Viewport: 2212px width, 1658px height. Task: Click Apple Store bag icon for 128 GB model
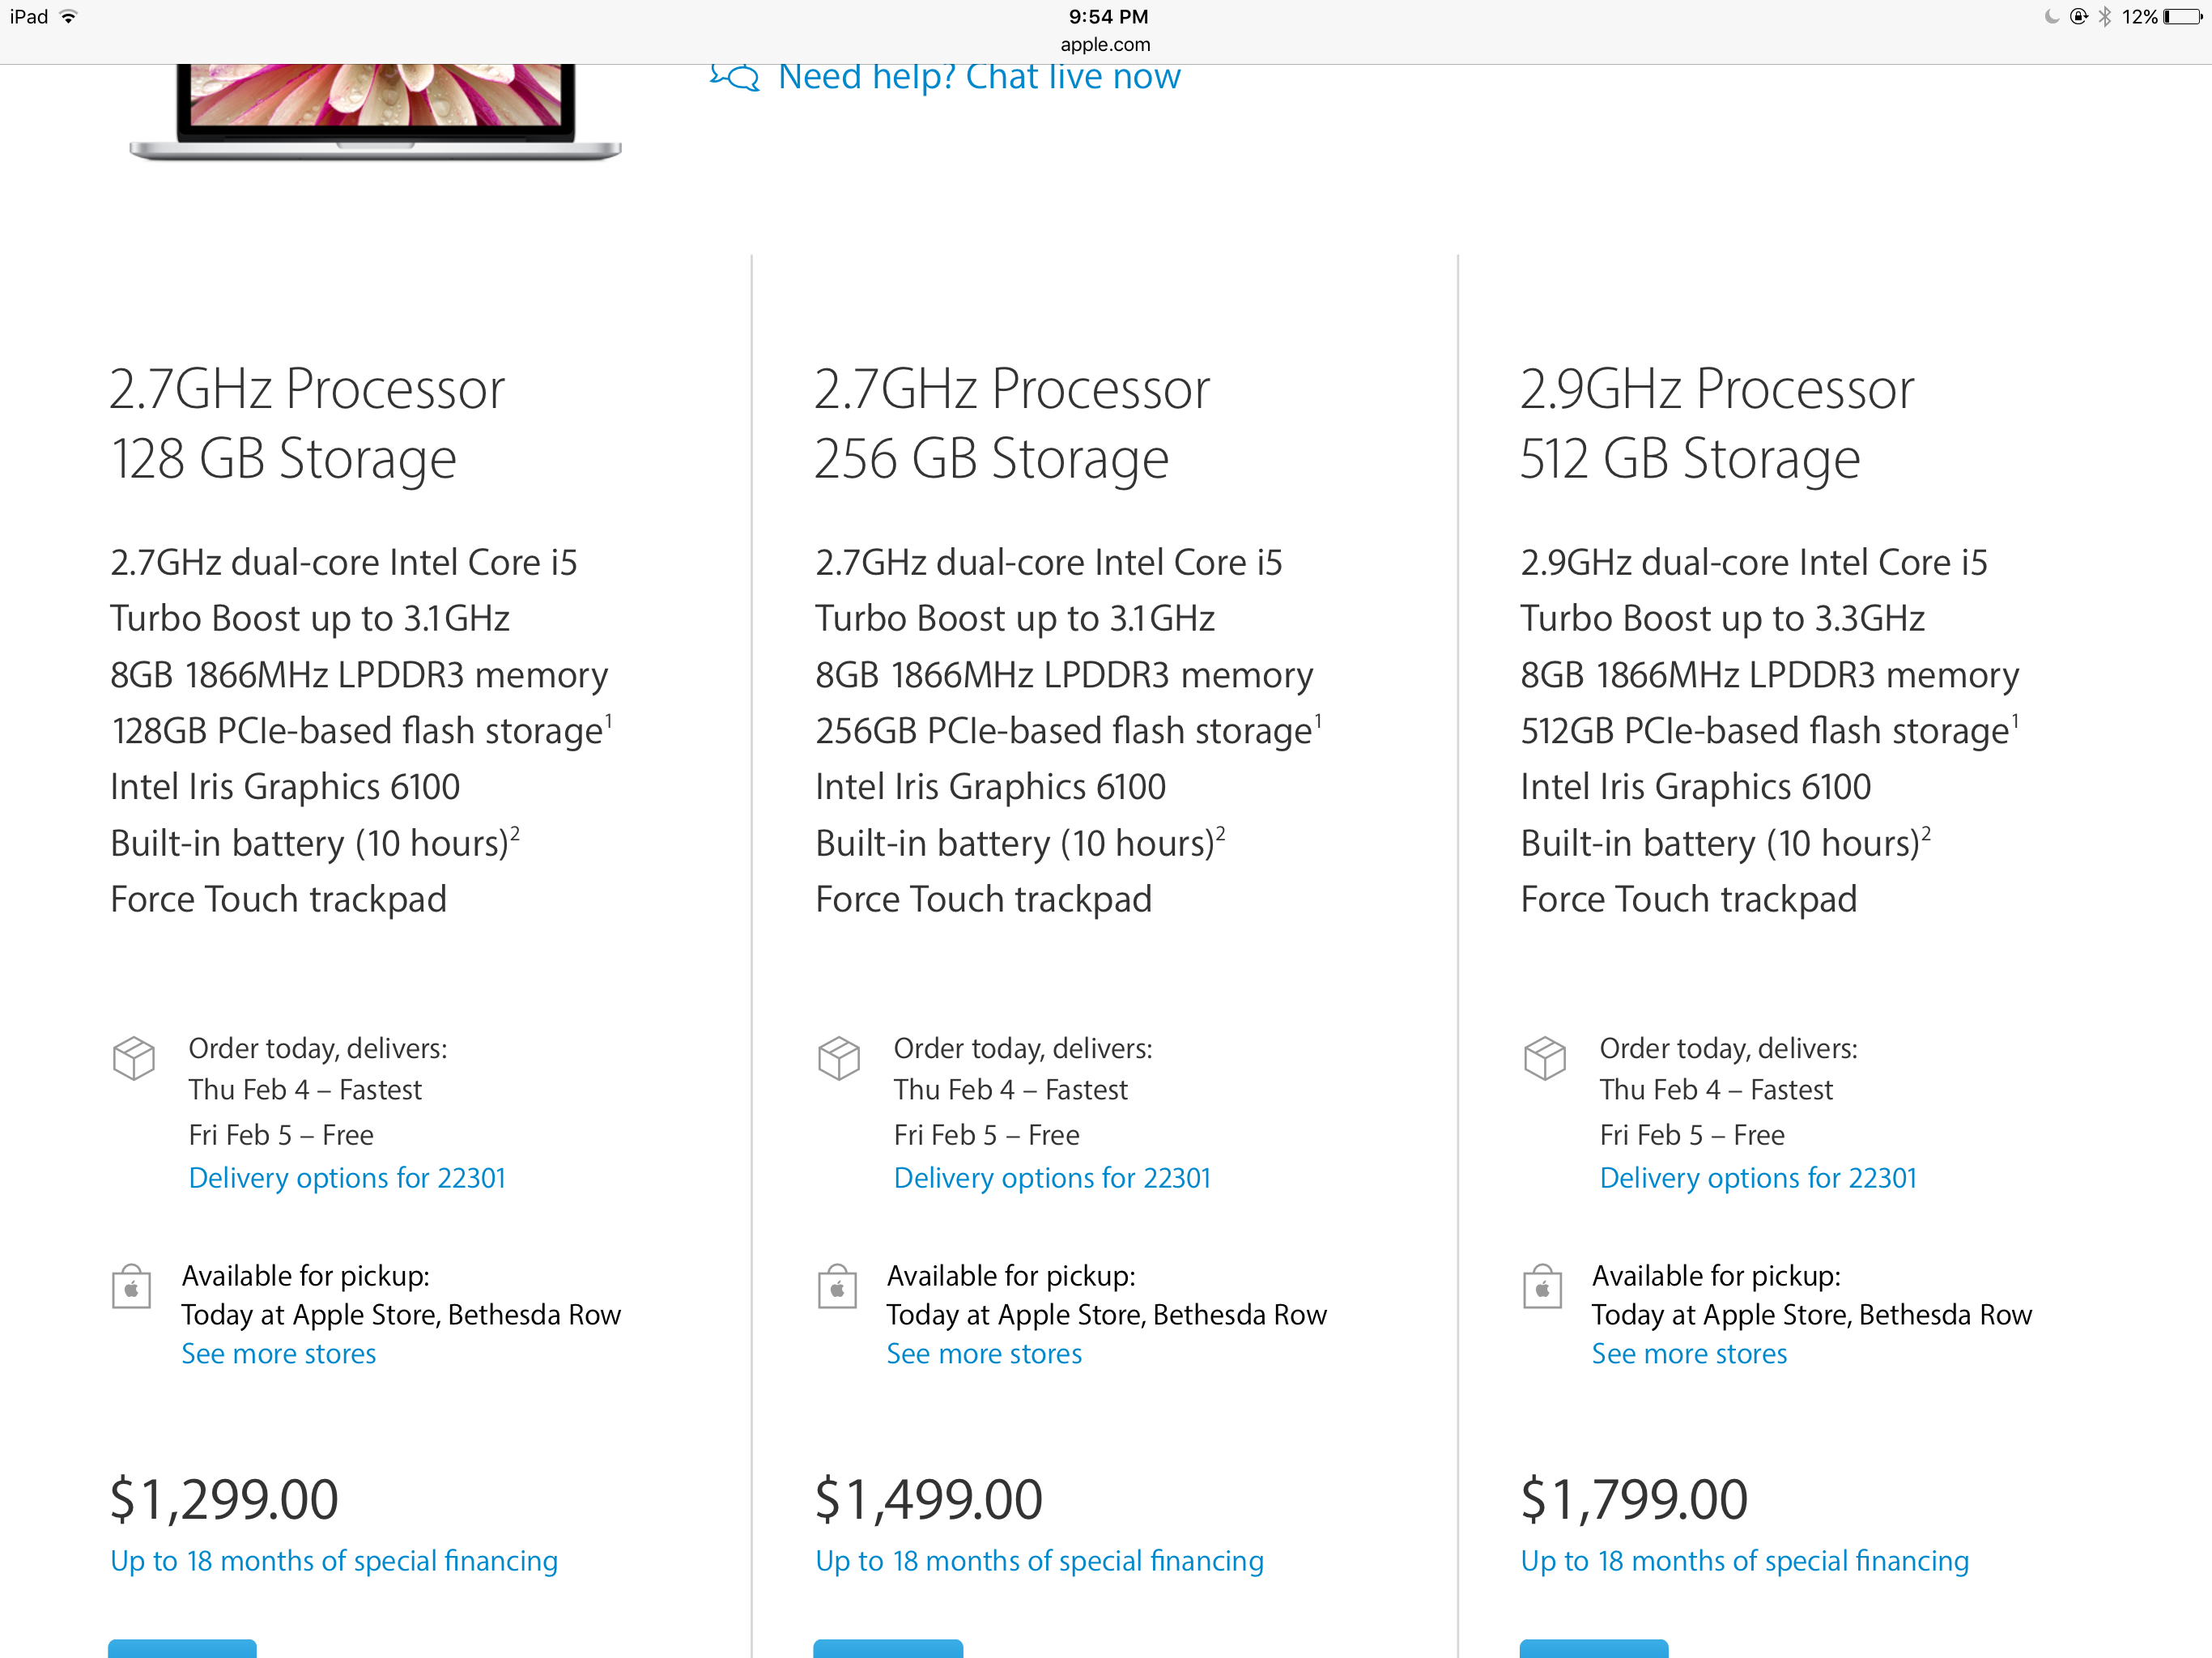tap(132, 1288)
